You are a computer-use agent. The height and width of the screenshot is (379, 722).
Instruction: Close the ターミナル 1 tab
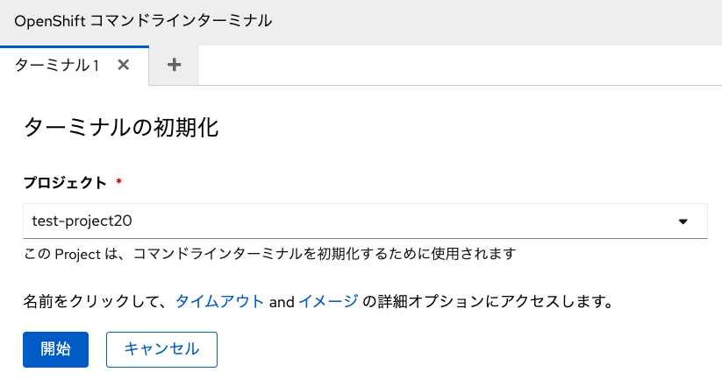point(123,65)
